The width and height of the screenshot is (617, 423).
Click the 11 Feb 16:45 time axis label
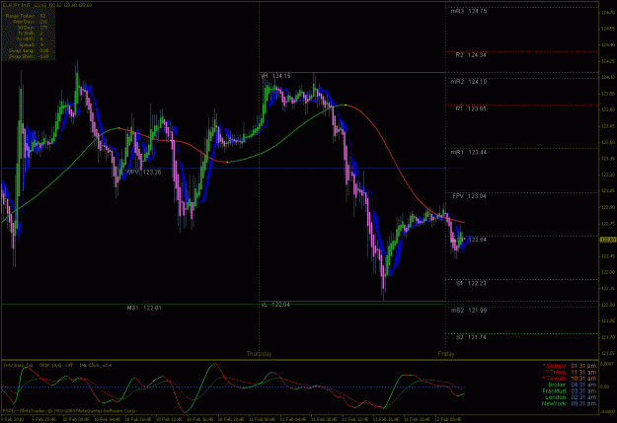pos(386,419)
